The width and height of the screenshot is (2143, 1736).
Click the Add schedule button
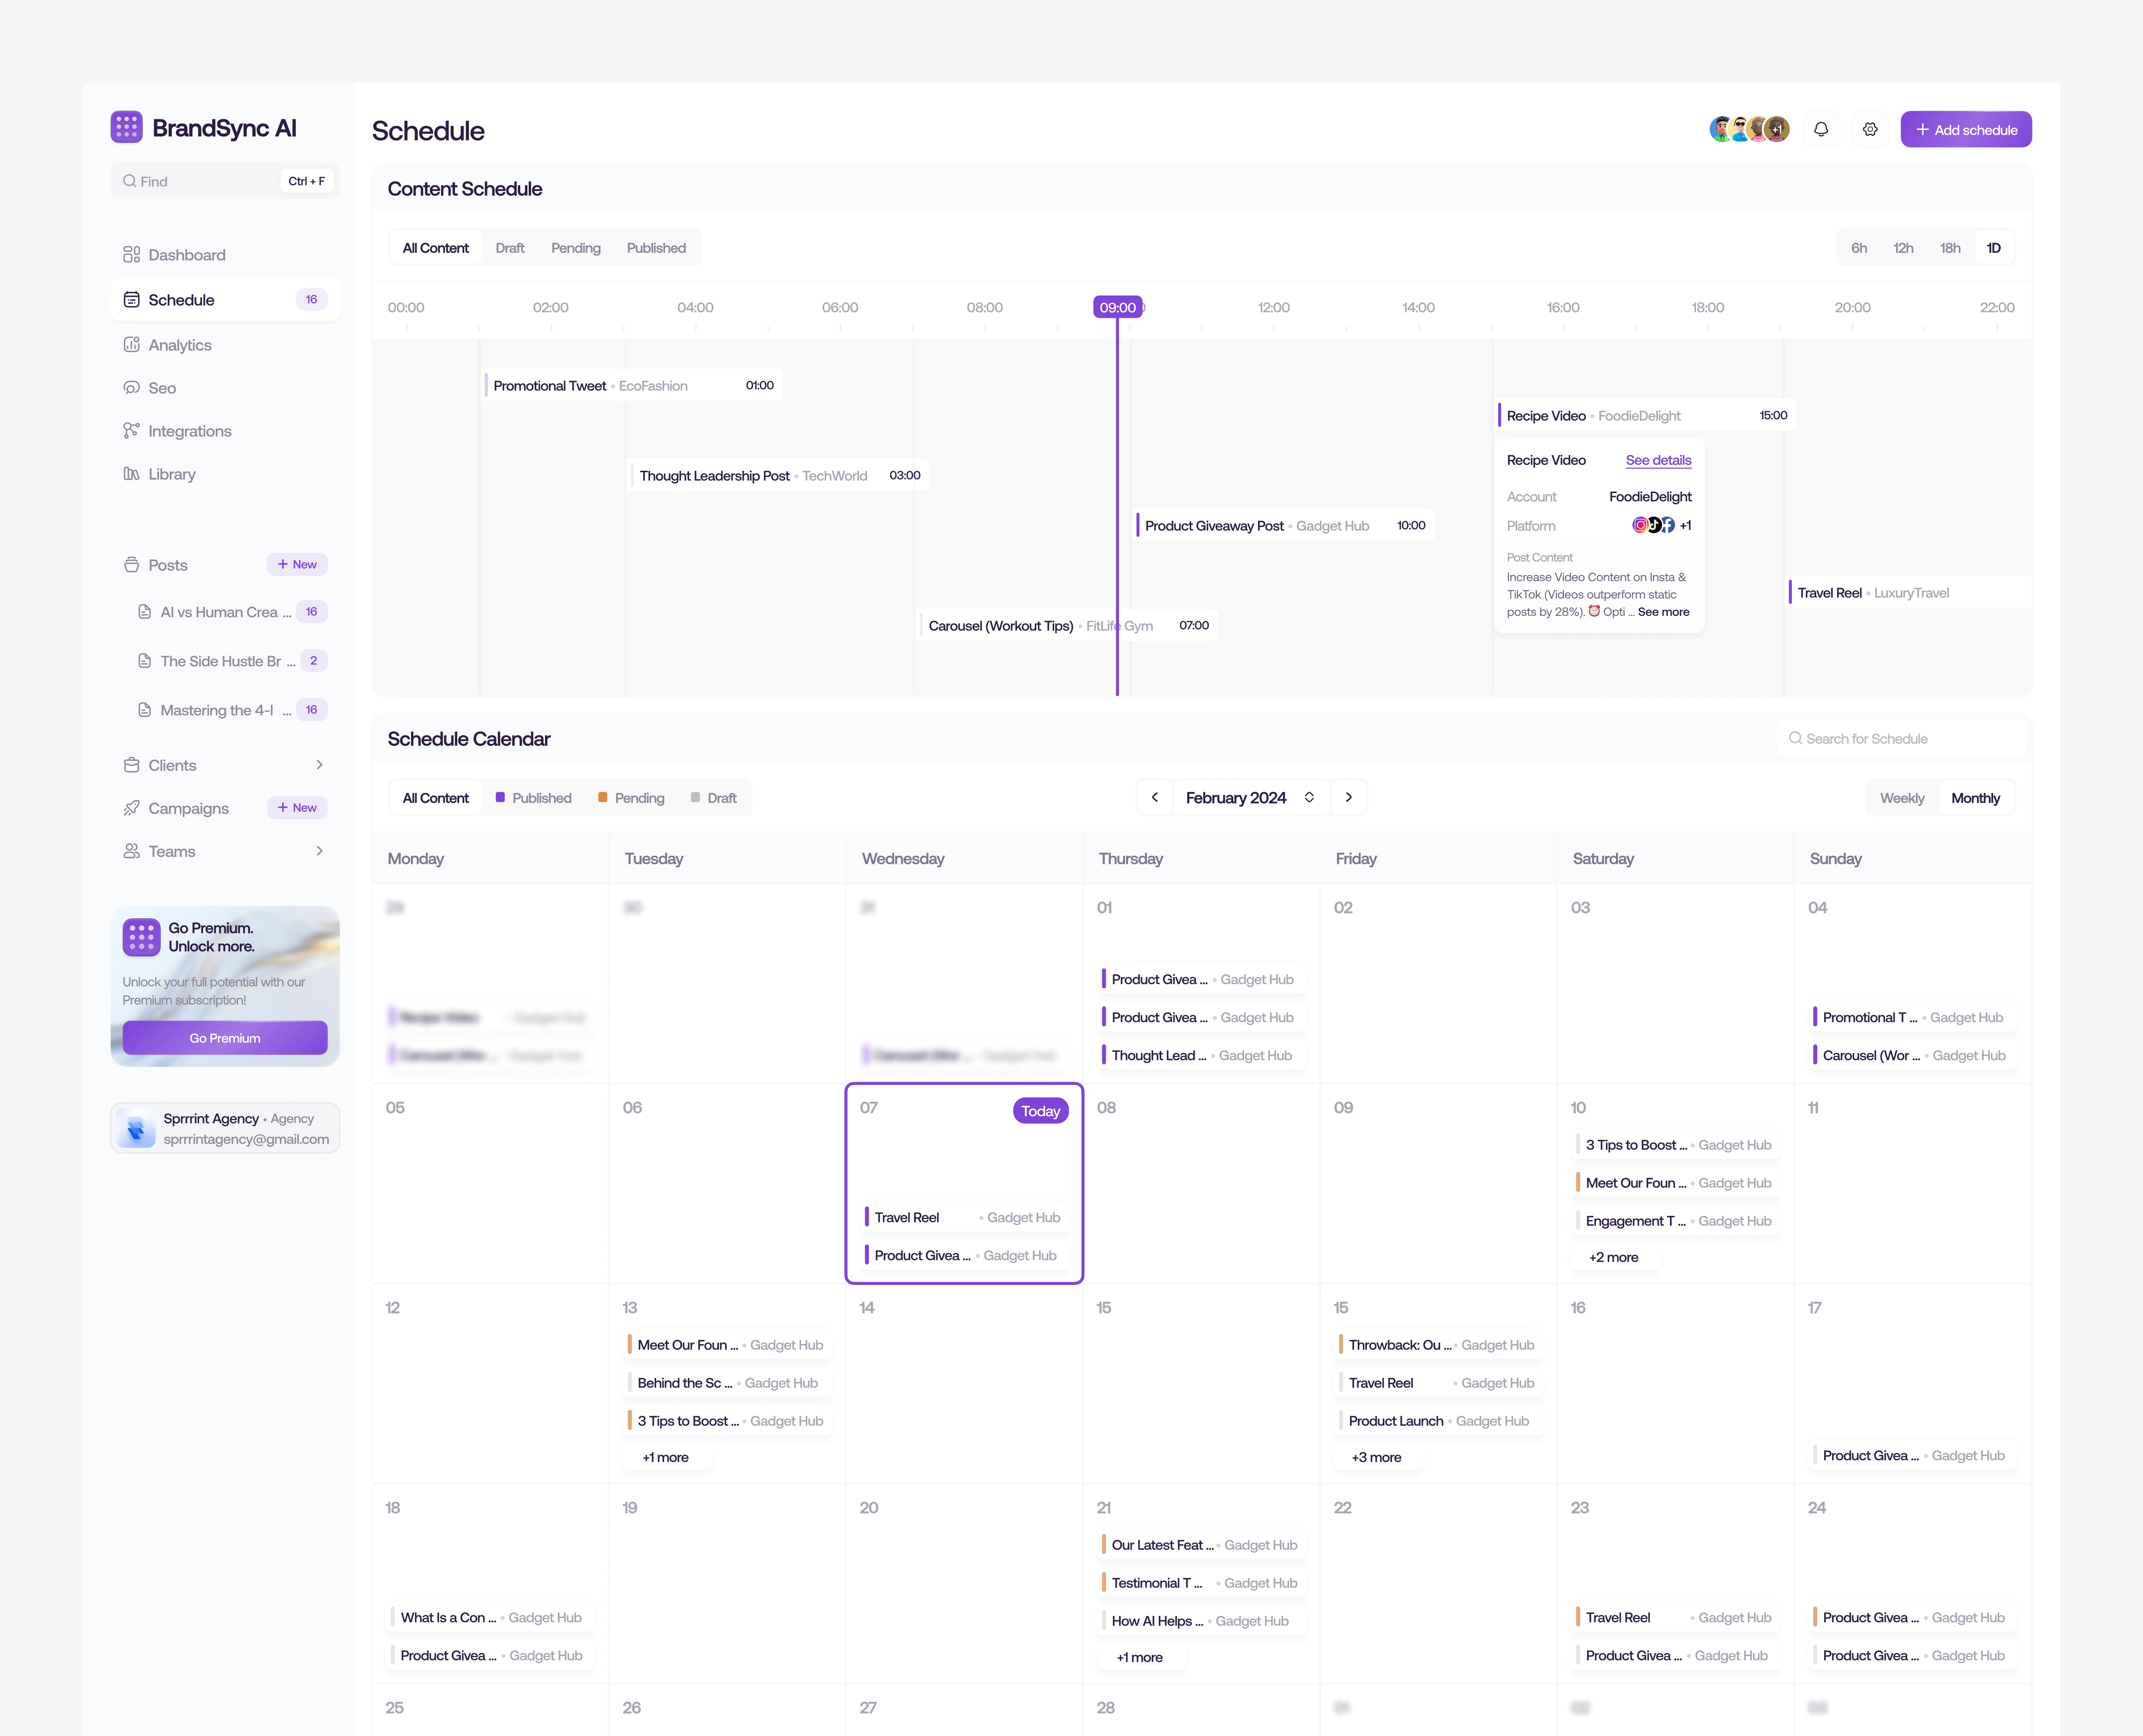click(x=1966, y=129)
